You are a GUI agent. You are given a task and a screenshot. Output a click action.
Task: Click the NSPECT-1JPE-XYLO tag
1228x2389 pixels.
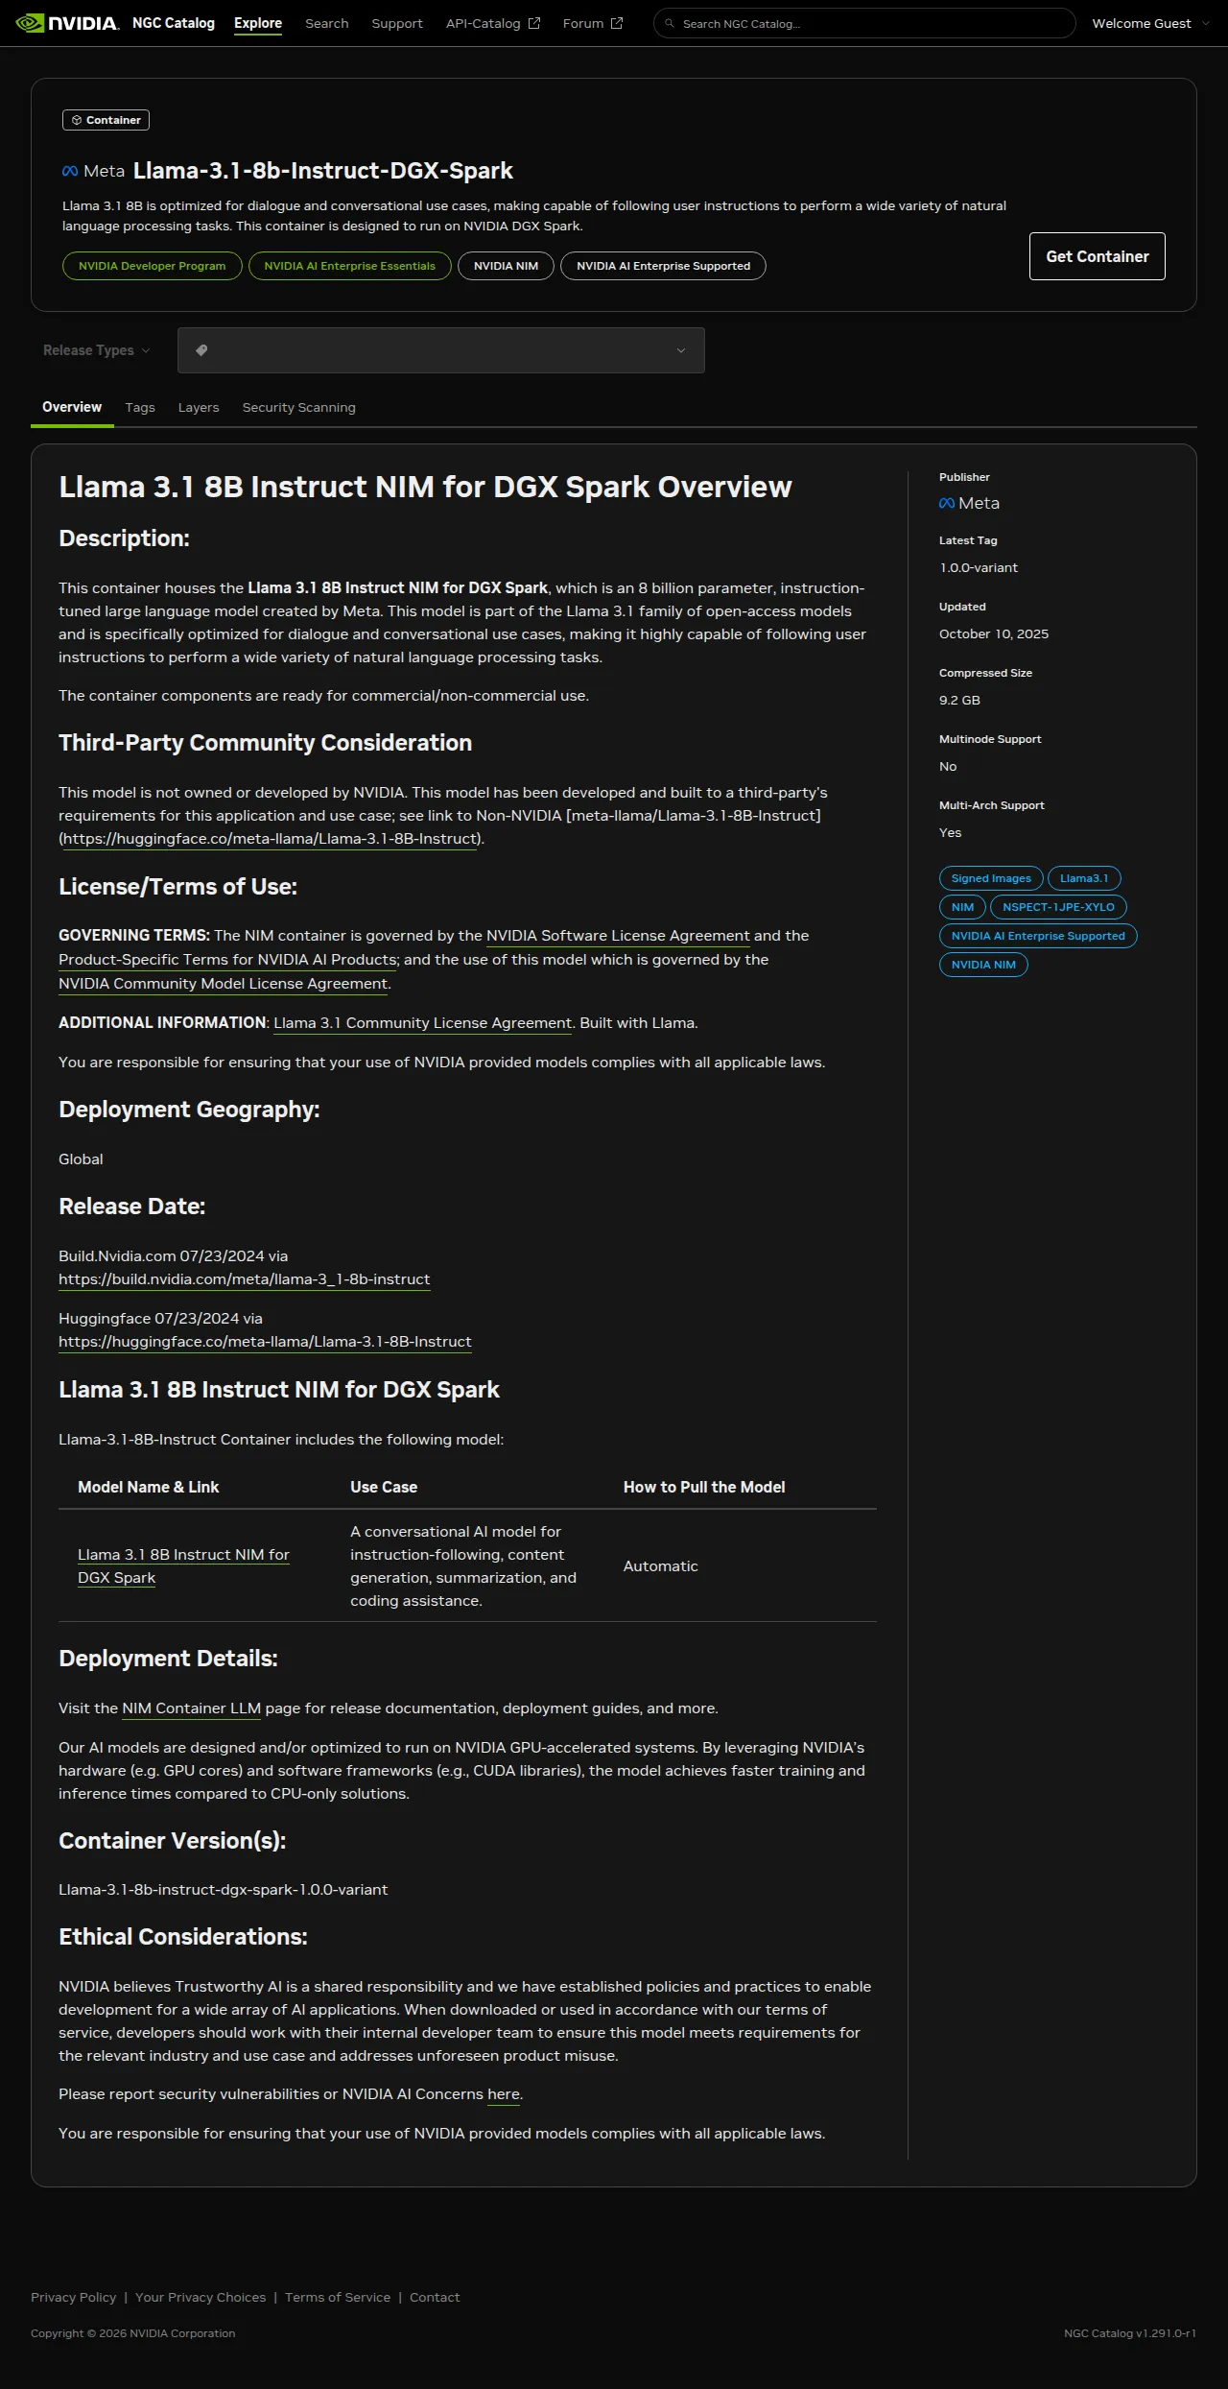coord(1058,907)
